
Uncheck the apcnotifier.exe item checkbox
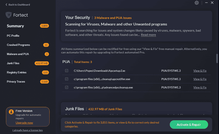66,79
